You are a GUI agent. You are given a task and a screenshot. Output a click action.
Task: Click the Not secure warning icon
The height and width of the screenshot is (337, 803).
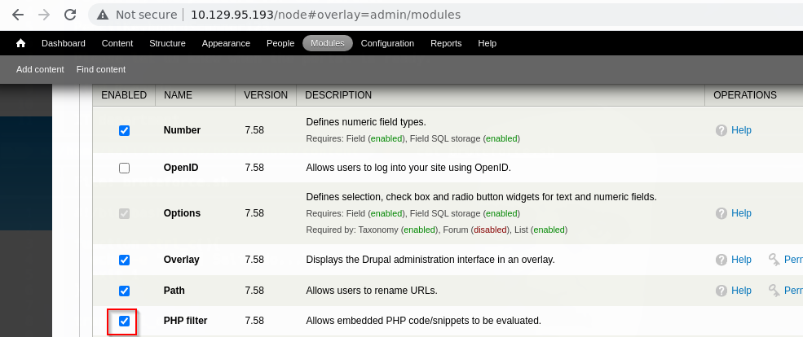click(x=103, y=15)
